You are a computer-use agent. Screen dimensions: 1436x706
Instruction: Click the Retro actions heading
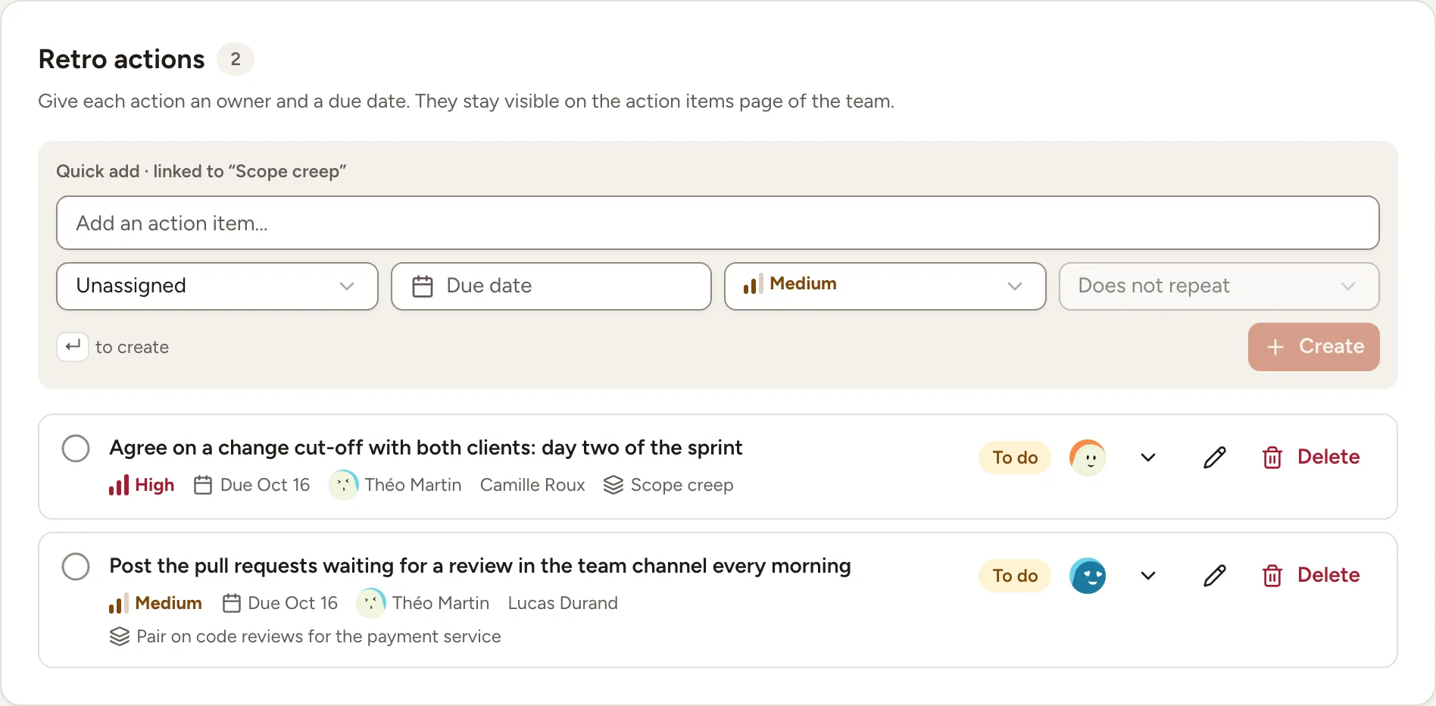tap(122, 59)
